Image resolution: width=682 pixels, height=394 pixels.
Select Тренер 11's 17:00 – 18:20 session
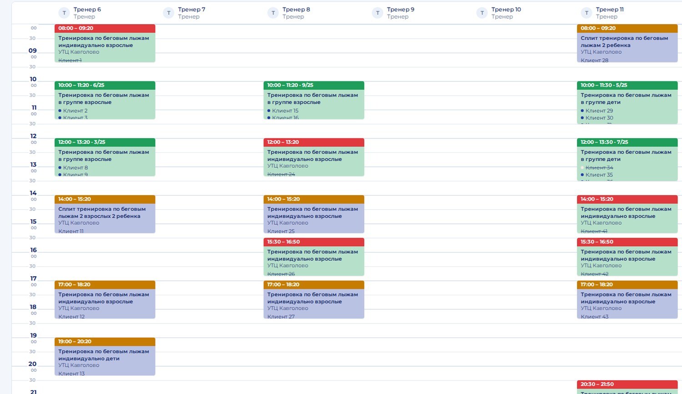coord(627,300)
